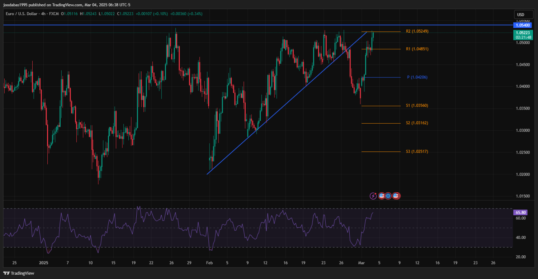Click the close value C1.05223

point(125,14)
